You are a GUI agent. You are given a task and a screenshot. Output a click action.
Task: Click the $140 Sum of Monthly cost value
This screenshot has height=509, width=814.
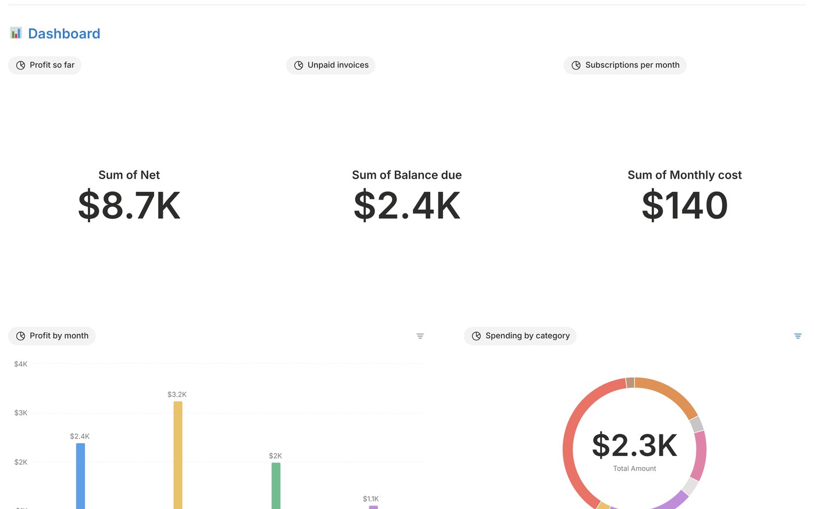pos(685,205)
